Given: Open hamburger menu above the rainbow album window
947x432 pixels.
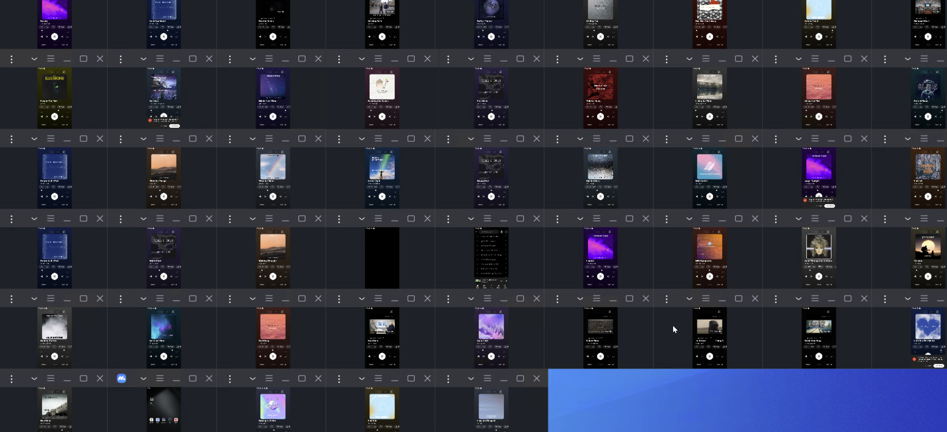Looking at the screenshot, I should pyautogui.click(x=269, y=139).
